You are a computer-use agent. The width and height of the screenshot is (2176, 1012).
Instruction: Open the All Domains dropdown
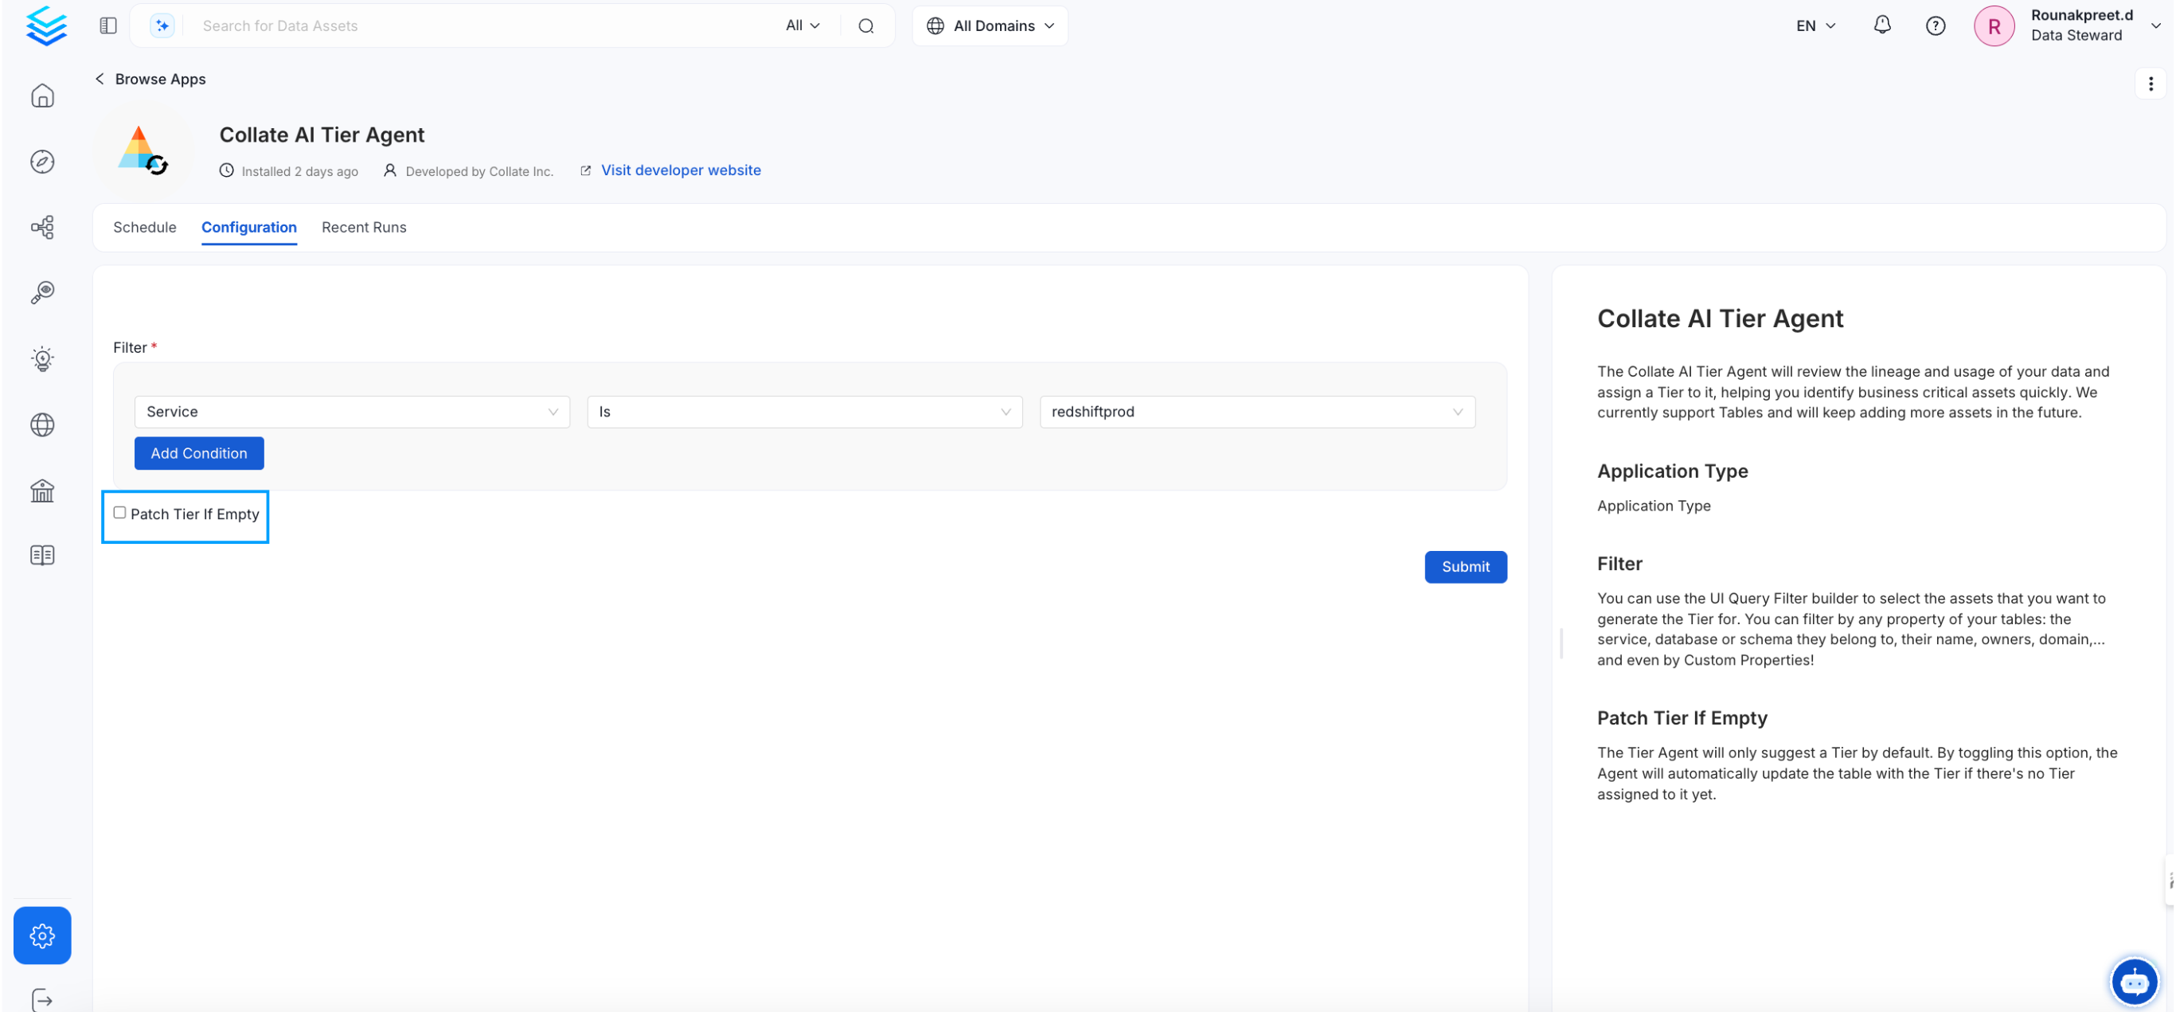point(990,25)
